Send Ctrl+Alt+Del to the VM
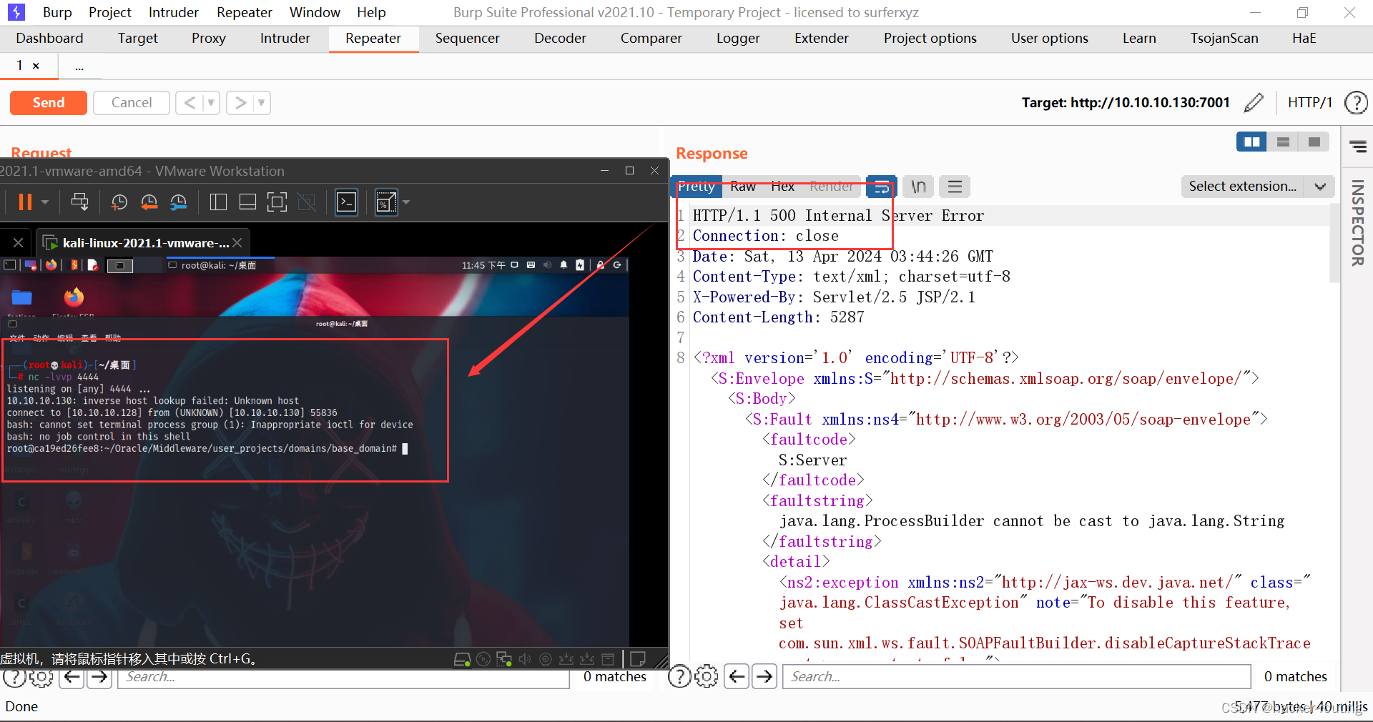1373x722 pixels. 80,203
